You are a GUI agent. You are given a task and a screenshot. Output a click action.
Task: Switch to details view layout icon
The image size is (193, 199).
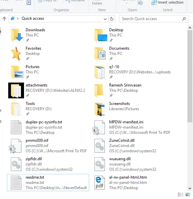pyautogui.click(x=181, y=194)
